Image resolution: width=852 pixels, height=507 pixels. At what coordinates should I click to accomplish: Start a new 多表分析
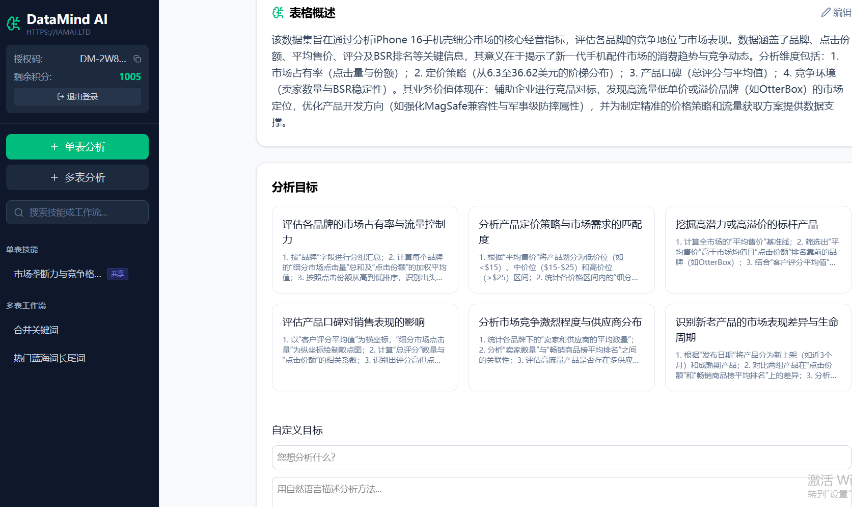point(77,177)
